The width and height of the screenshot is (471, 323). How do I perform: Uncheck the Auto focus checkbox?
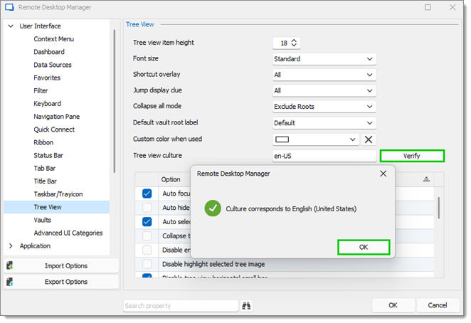pos(147,194)
